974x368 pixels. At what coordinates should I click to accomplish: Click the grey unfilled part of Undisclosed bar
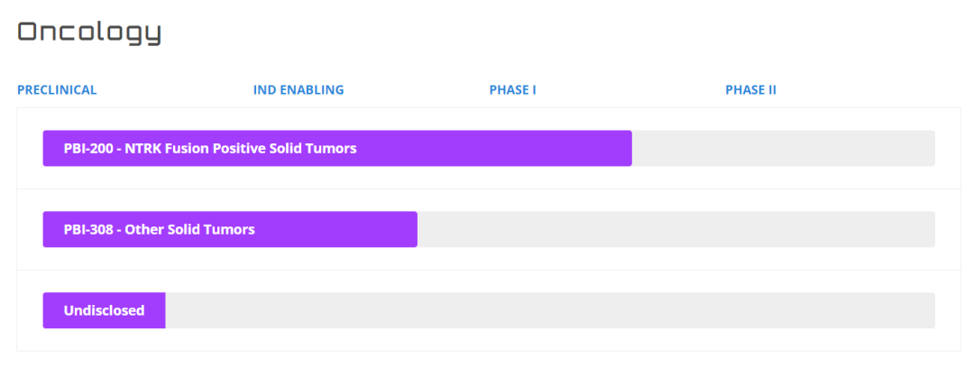tap(550, 310)
